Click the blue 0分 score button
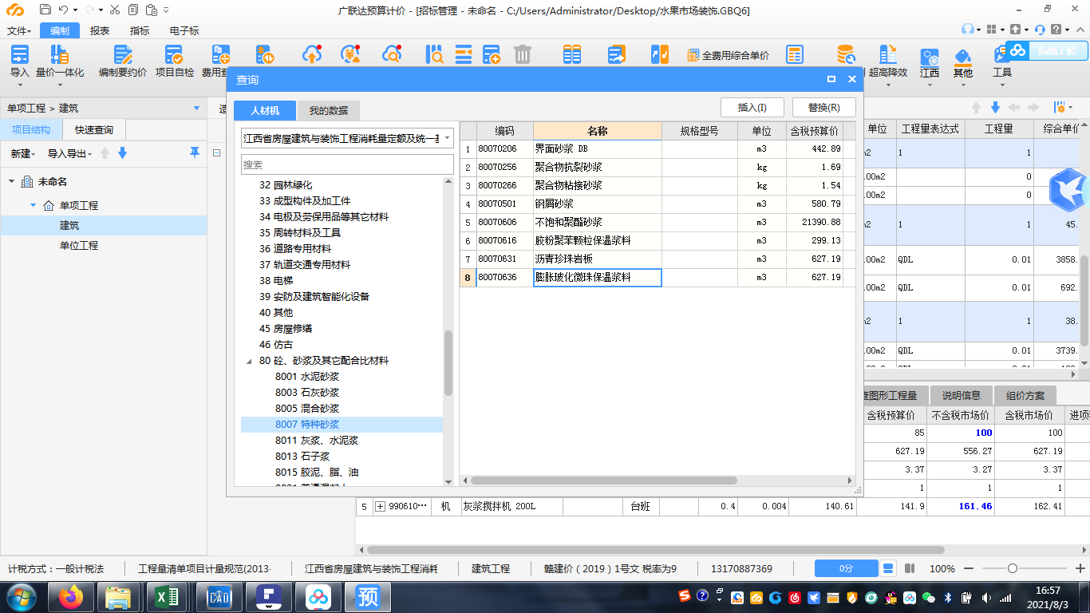 coord(847,568)
